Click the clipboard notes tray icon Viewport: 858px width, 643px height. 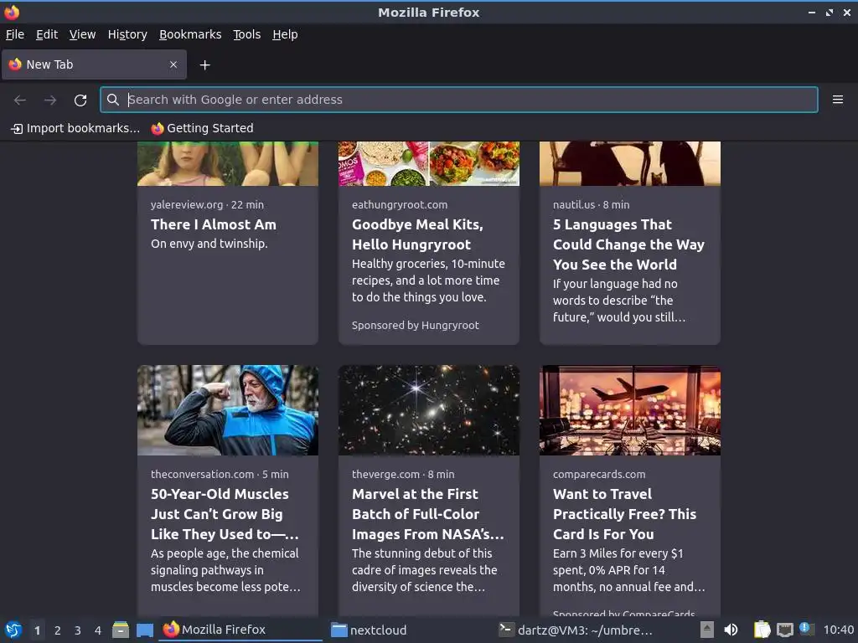[762, 630]
